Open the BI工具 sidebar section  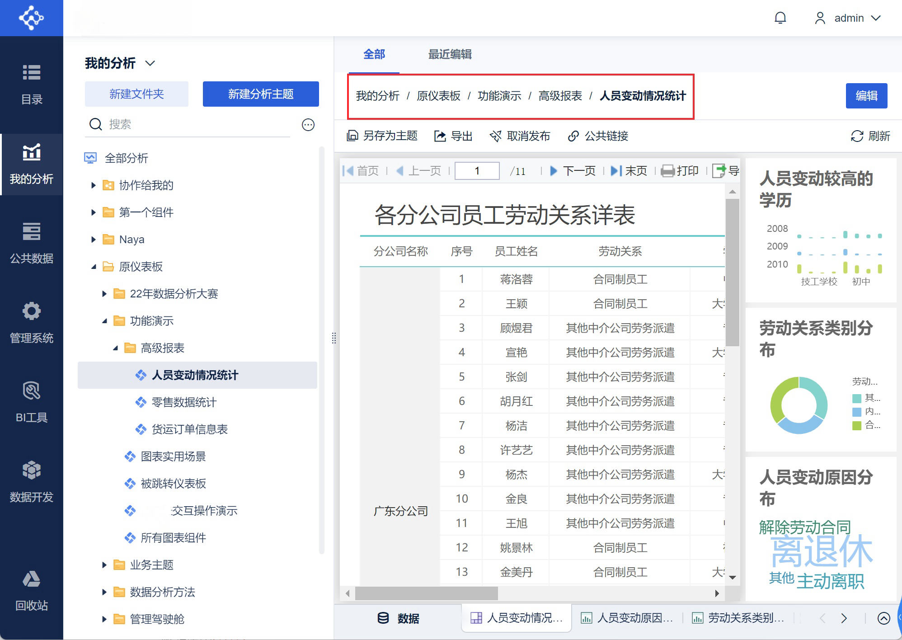[32, 402]
